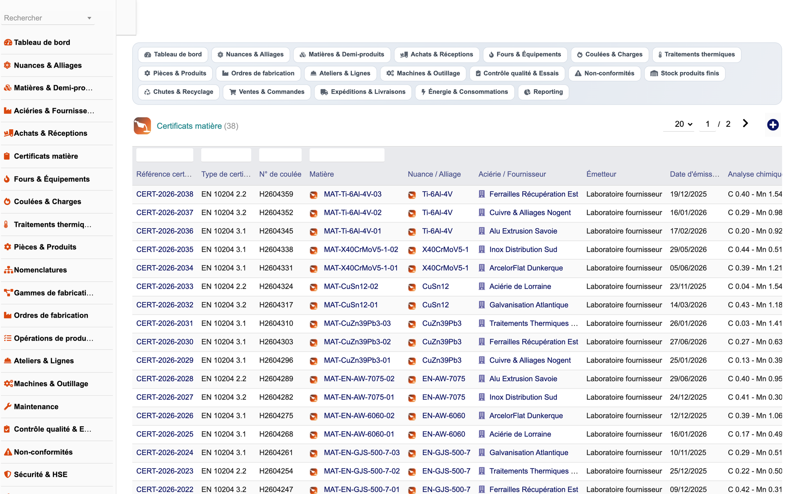
Task: Open certificate CERT-2026-2038
Action: [165, 194]
